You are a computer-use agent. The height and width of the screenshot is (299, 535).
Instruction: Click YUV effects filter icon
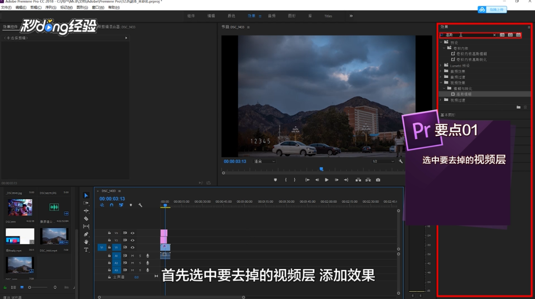[x=519, y=35]
